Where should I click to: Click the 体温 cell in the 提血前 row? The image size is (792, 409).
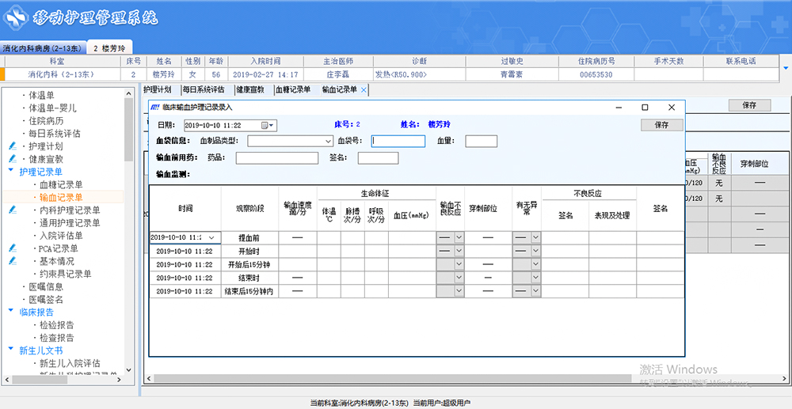pyautogui.click(x=329, y=237)
